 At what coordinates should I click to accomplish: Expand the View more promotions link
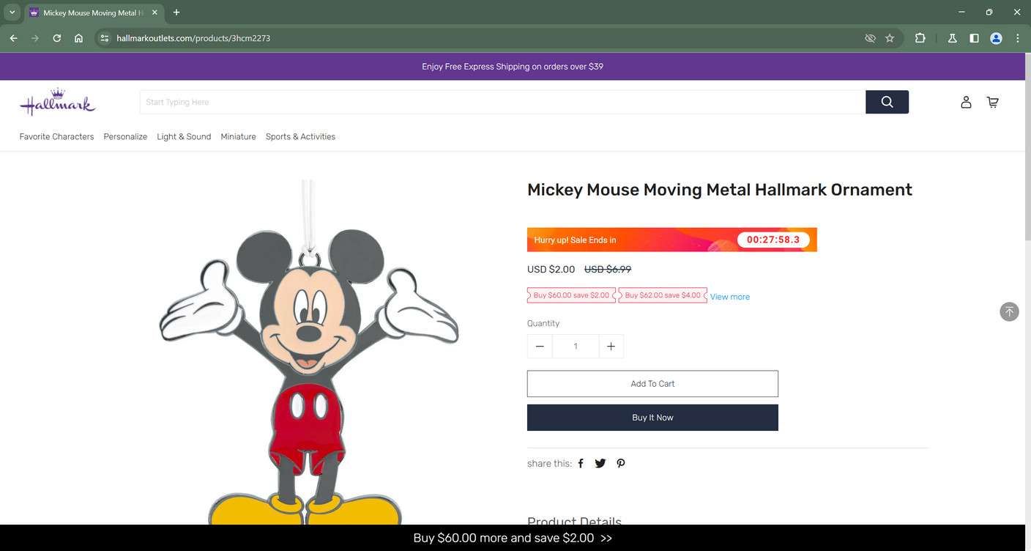(729, 297)
